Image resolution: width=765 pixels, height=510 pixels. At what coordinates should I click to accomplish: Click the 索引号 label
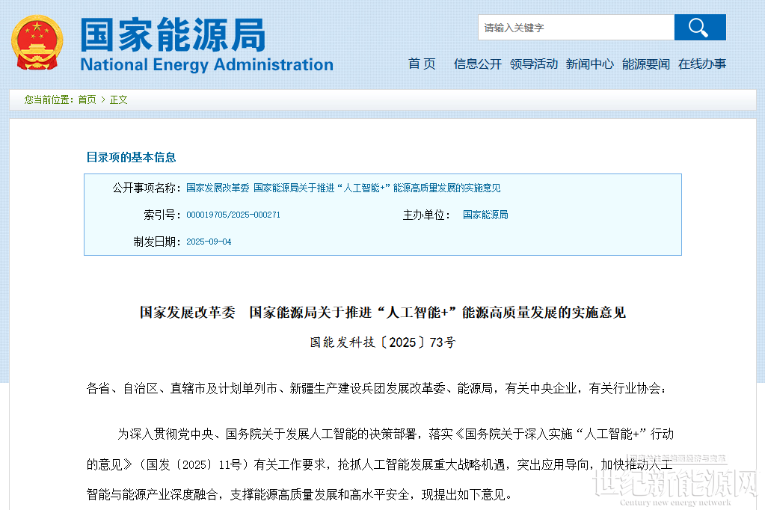(162, 215)
